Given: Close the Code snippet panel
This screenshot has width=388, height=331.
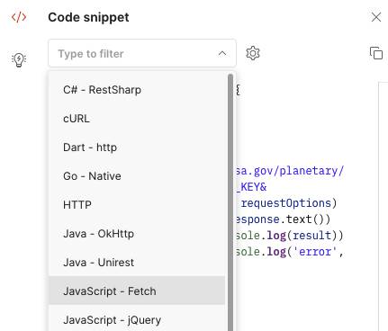Looking at the screenshot, I should tap(376, 17).
